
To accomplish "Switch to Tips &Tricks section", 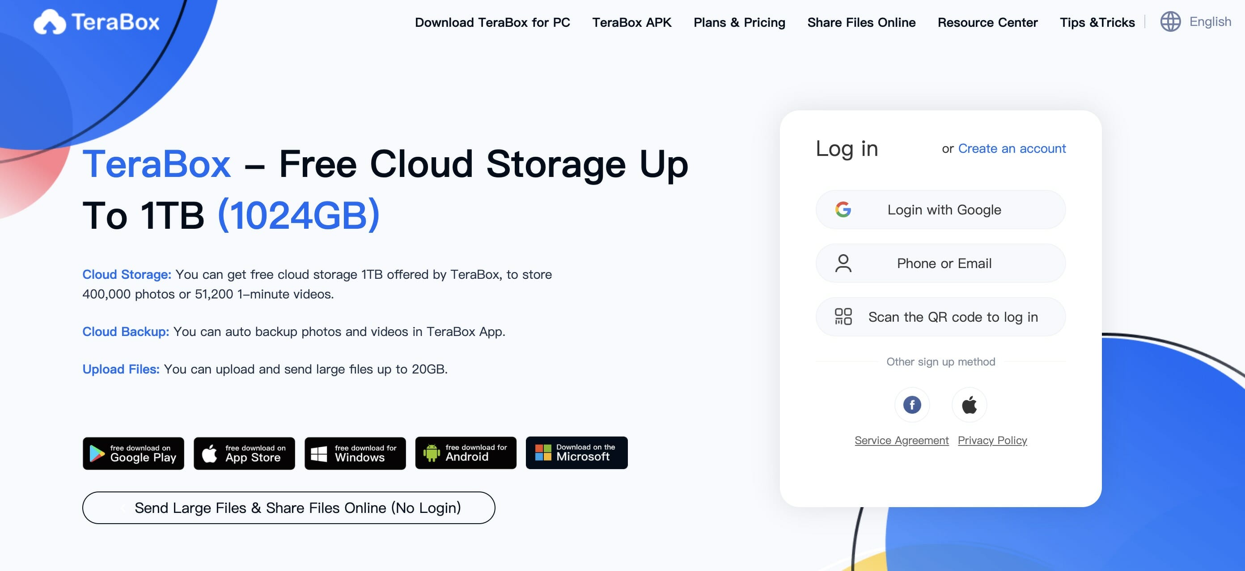I will (x=1097, y=22).
